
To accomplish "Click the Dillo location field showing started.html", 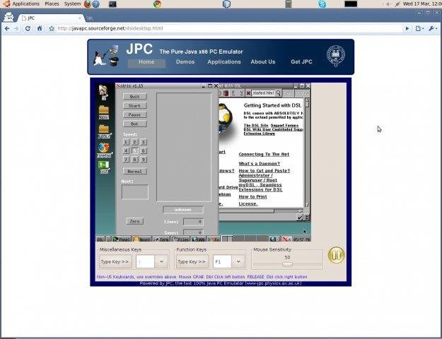I will coord(262,93).
